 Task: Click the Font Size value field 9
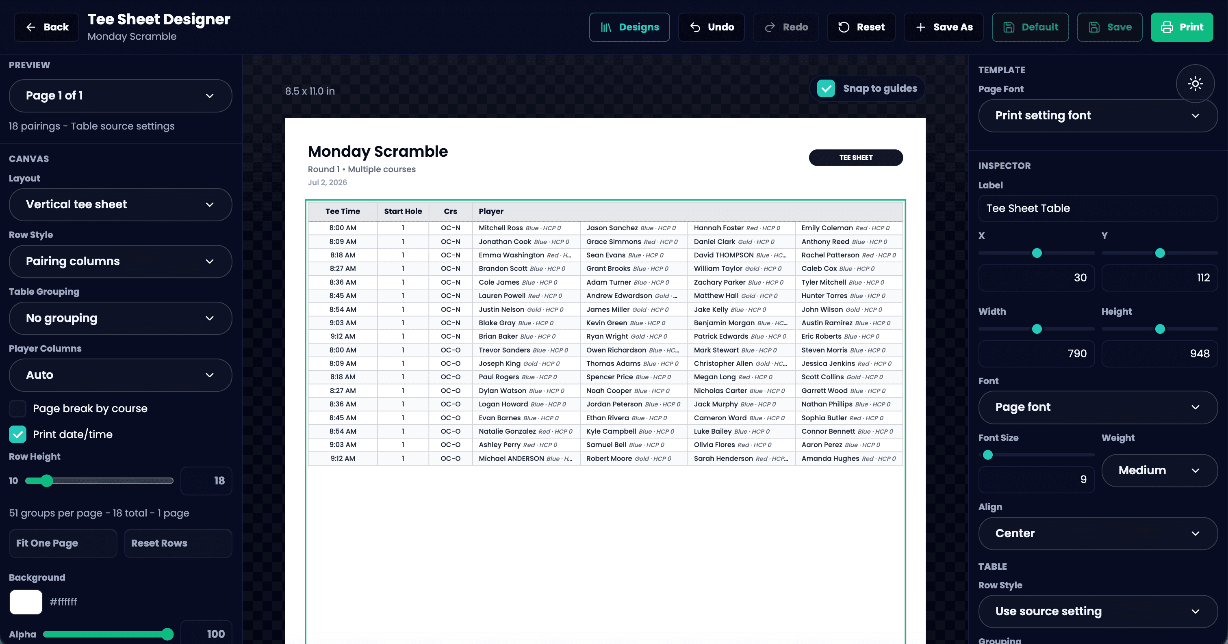point(1036,480)
